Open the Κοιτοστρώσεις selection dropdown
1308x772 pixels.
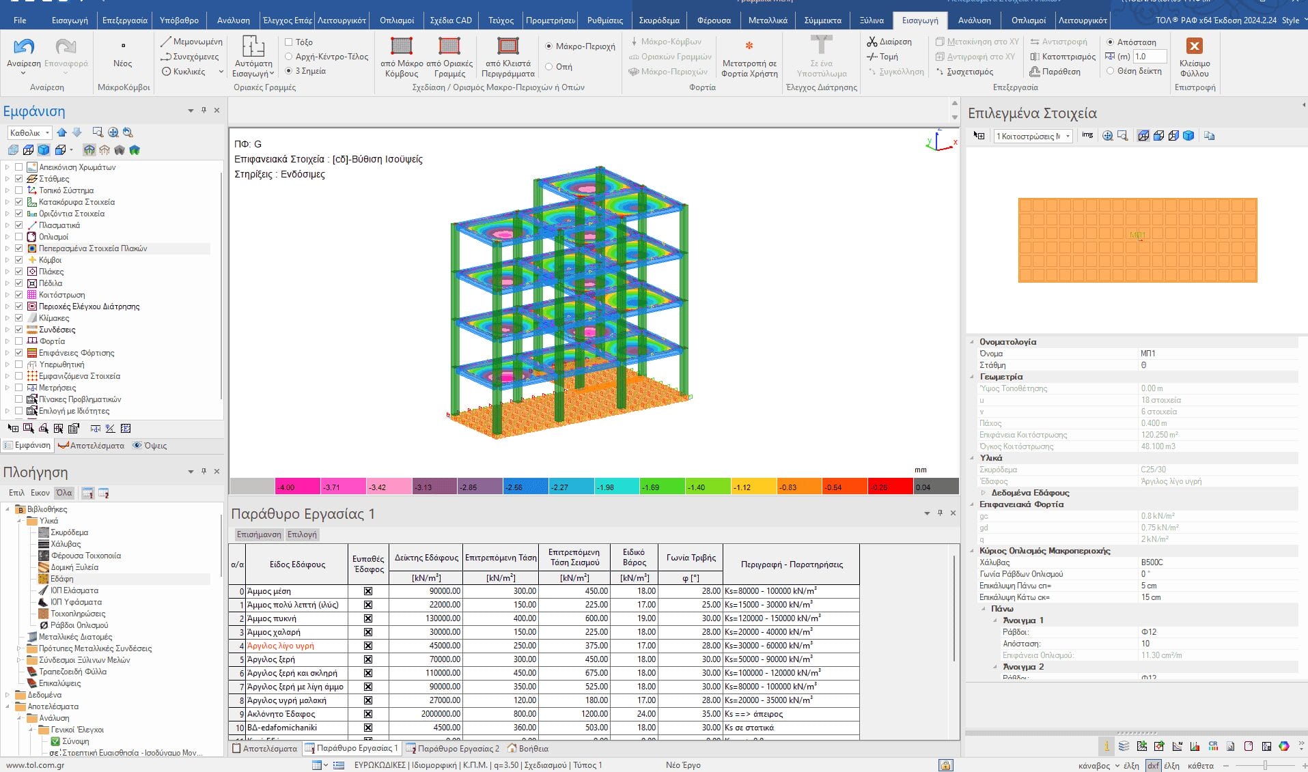(x=1033, y=137)
